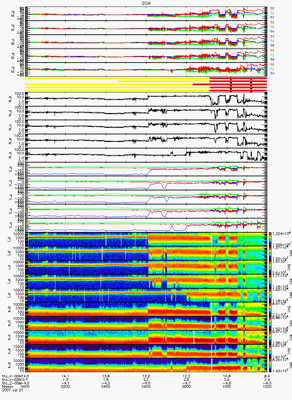Click the 8.29×10⁶ colorbar label
The image size is (292, 400).
[280, 360]
